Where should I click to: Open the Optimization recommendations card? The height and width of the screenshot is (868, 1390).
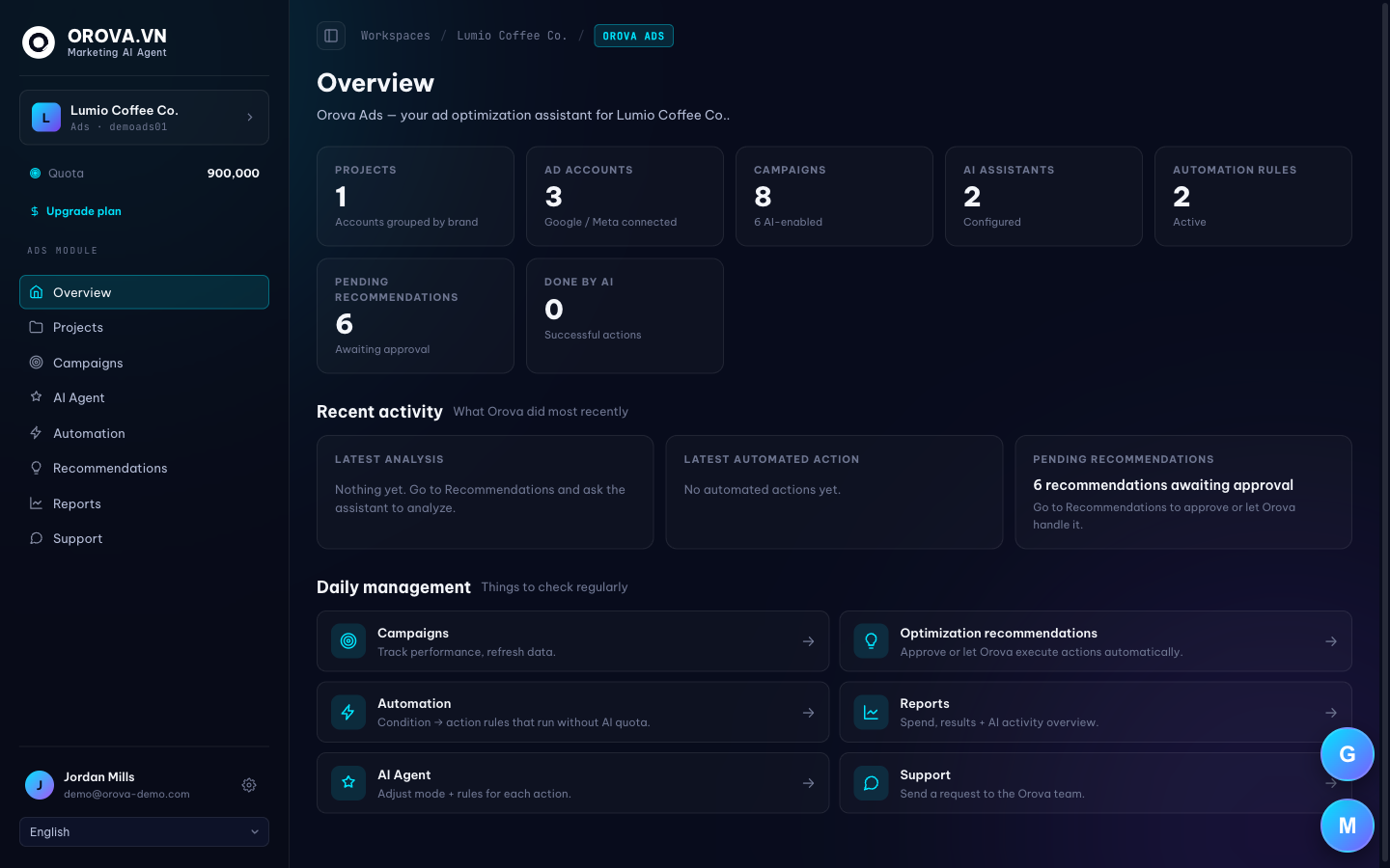[1096, 641]
